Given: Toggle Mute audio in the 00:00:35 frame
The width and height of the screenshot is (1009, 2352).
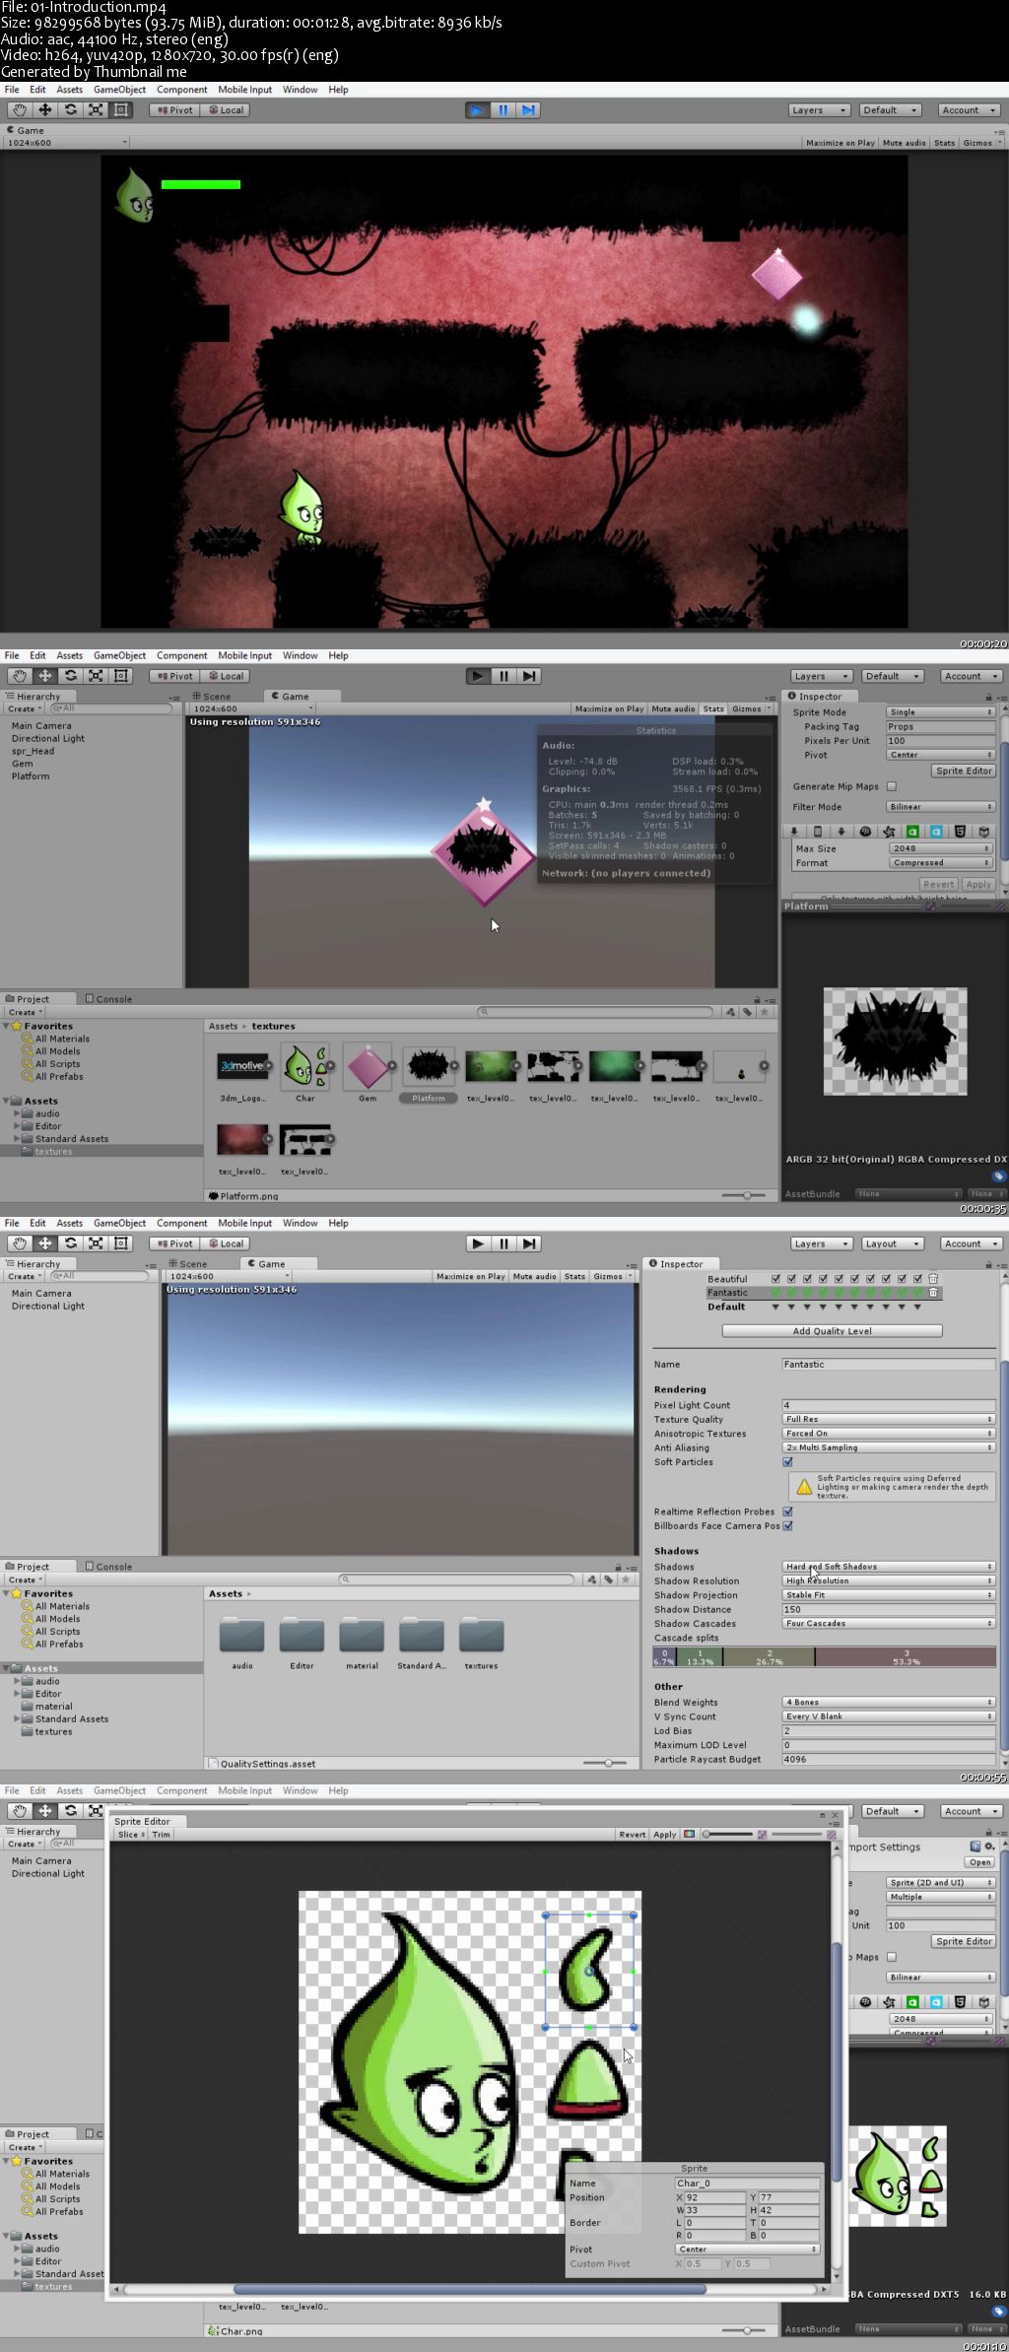Looking at the screenshot, I should pyautogui.click(x=673, y=709).
